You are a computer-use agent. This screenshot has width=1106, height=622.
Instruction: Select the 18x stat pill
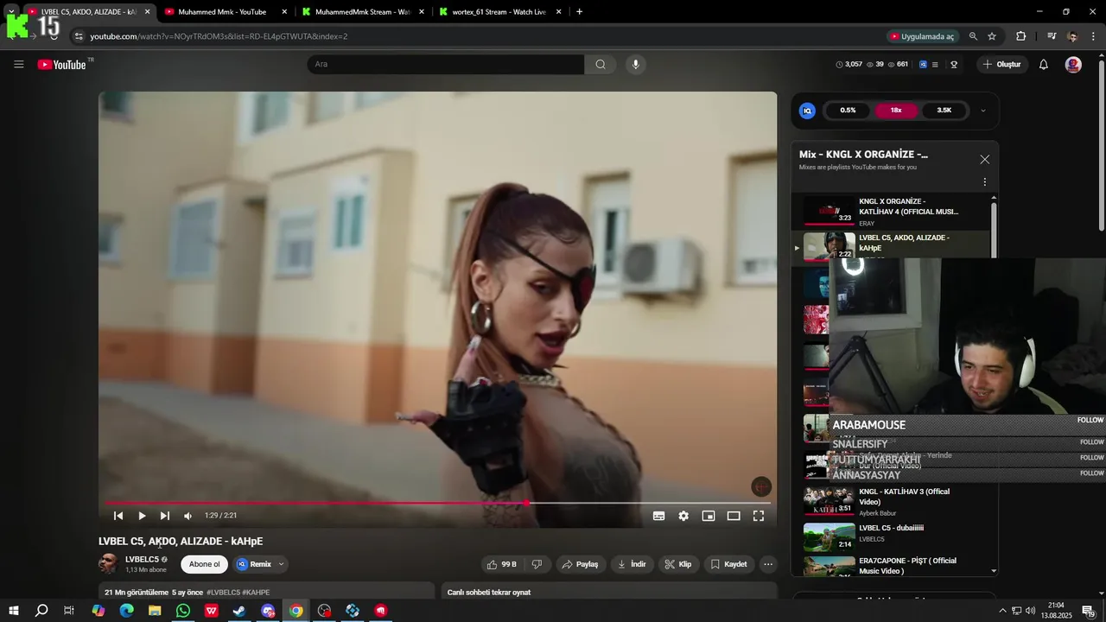pyautogui.click(x=896, y=111)
